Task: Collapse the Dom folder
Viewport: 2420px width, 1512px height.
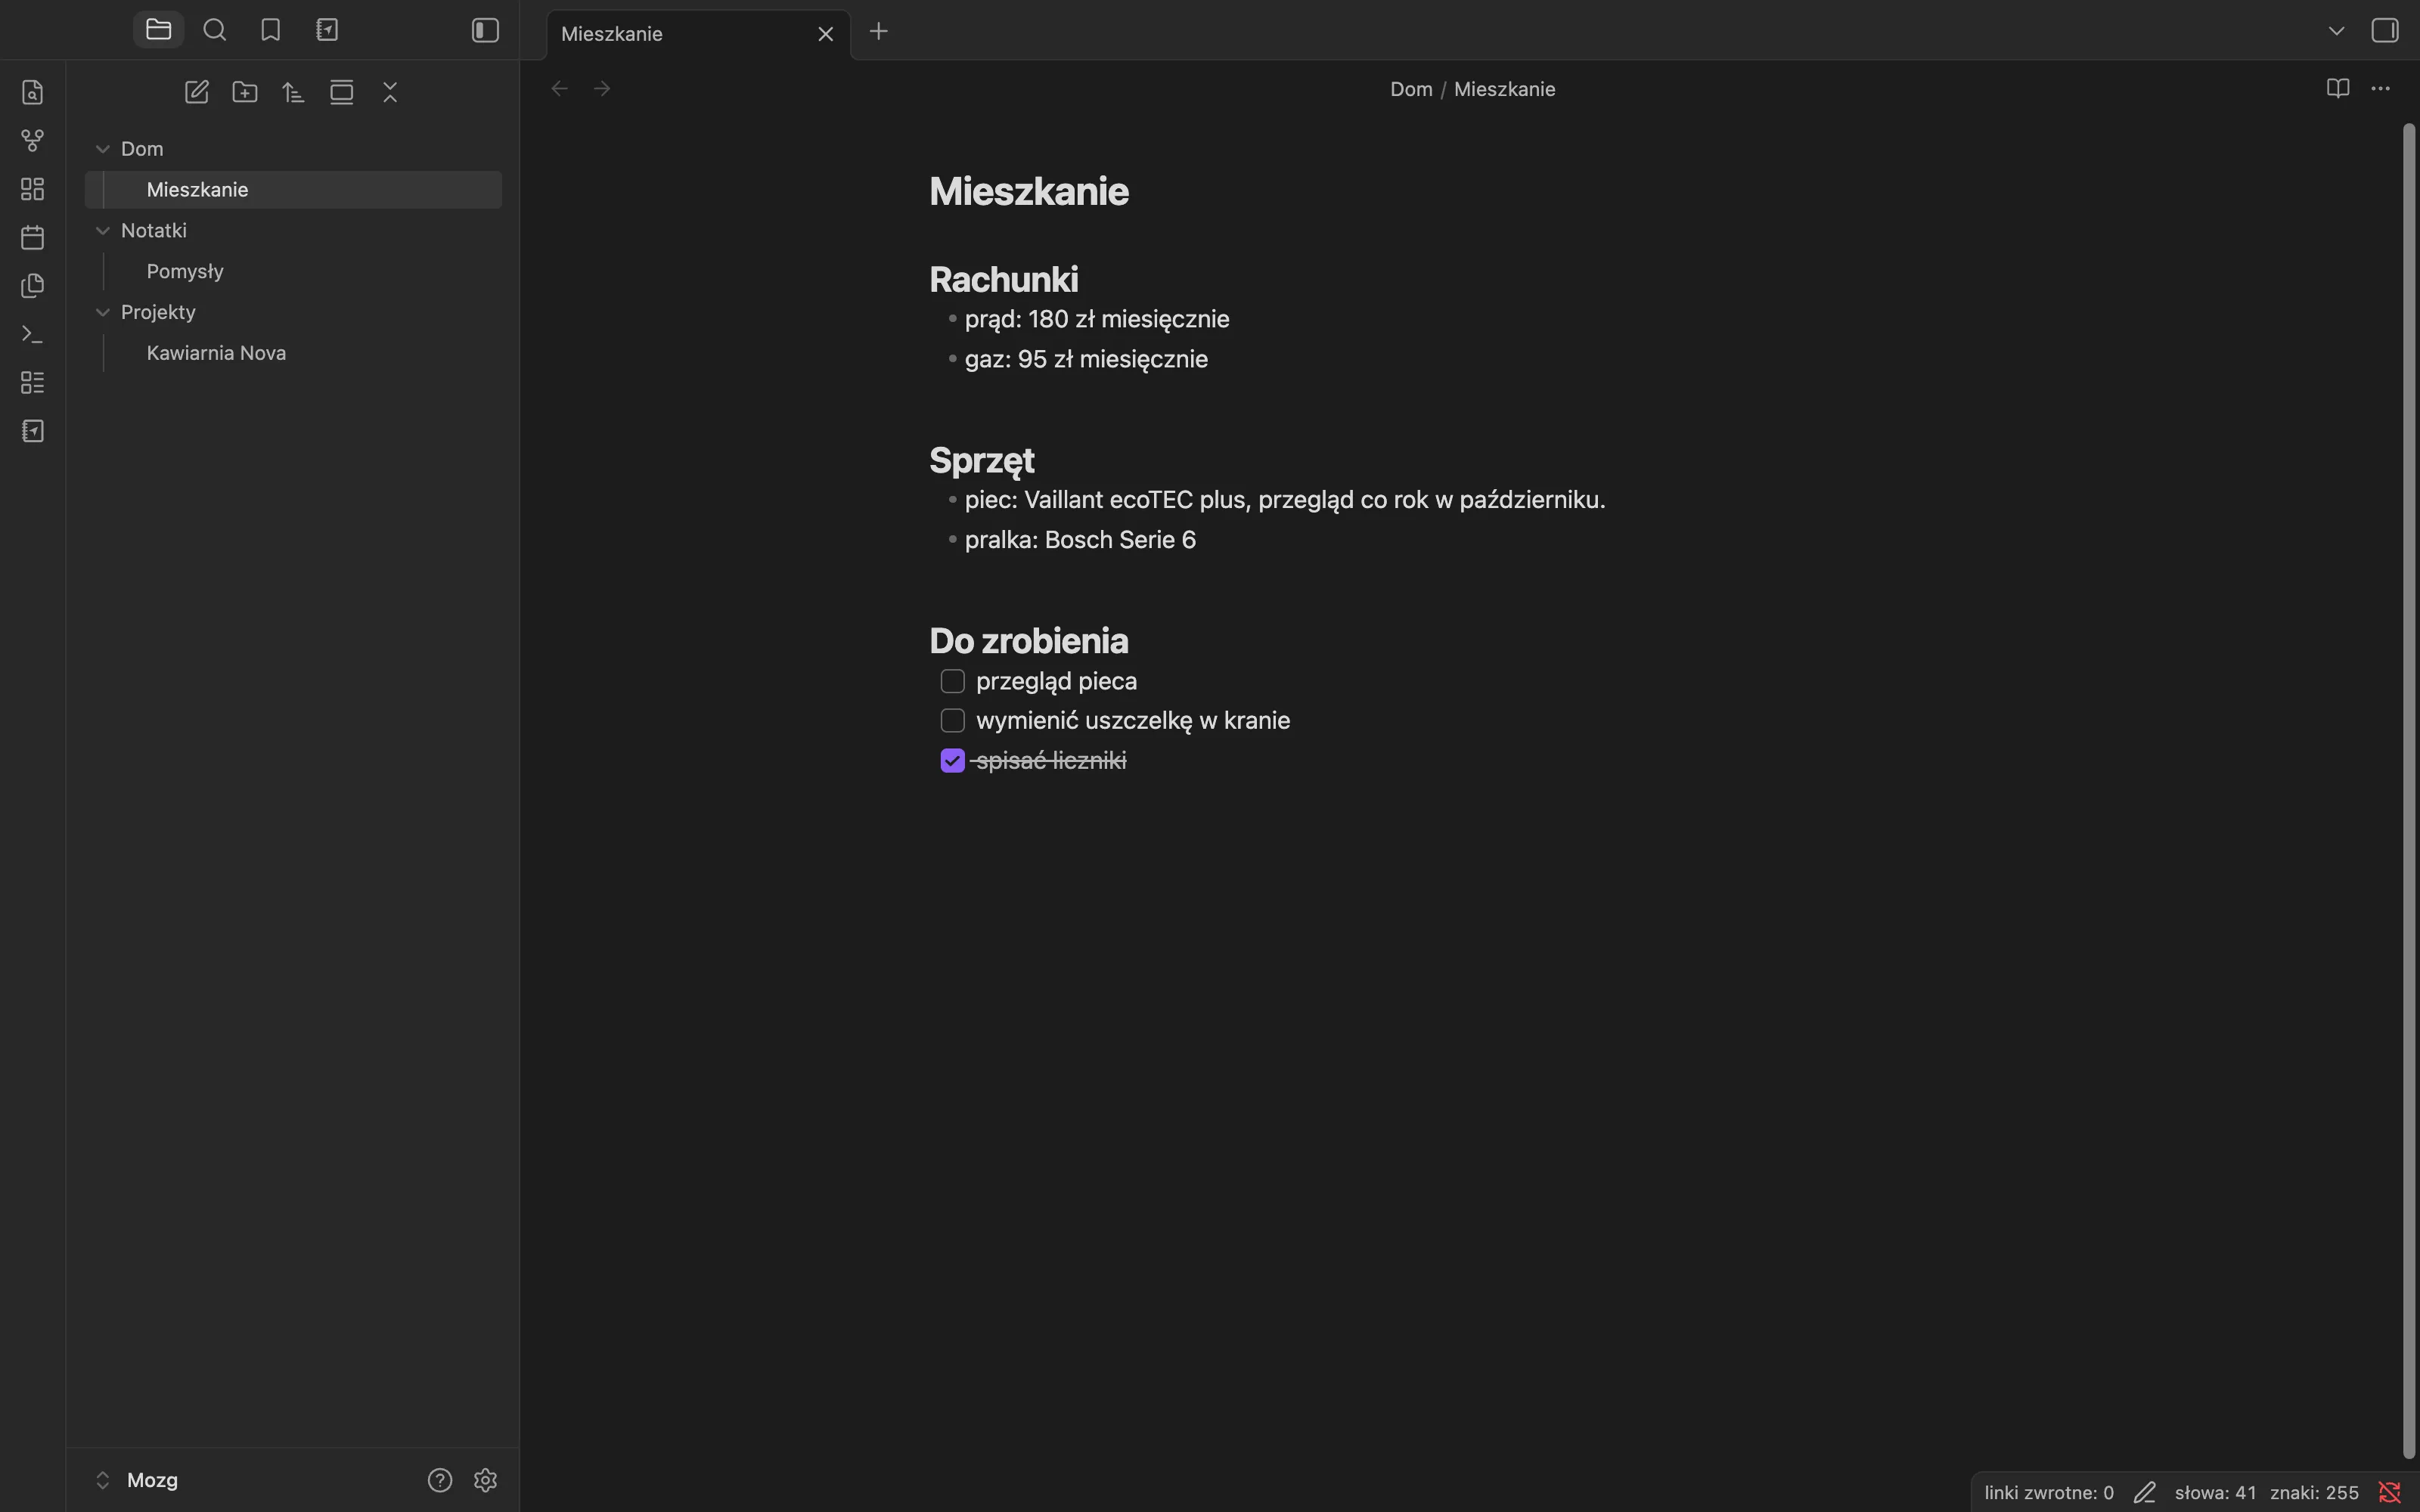Action: click(102, 149)
